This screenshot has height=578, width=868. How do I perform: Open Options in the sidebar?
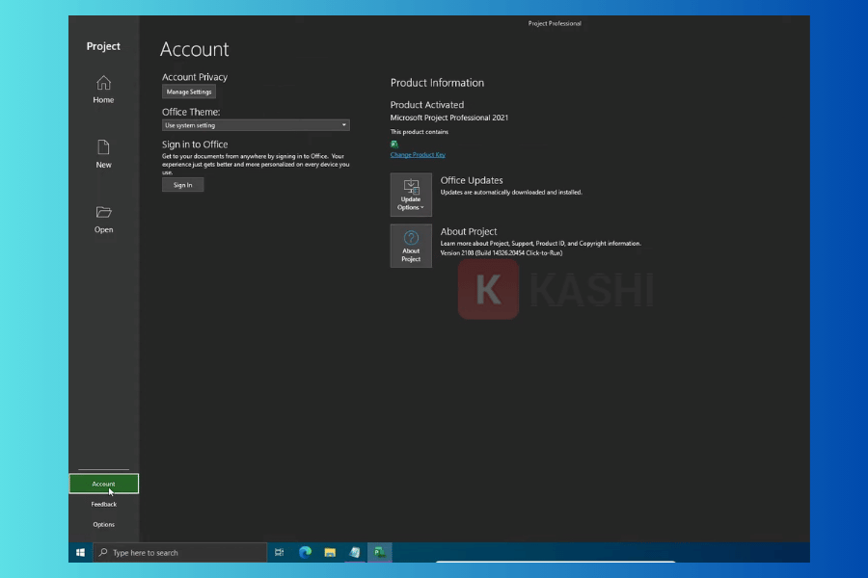pos(103,524)
